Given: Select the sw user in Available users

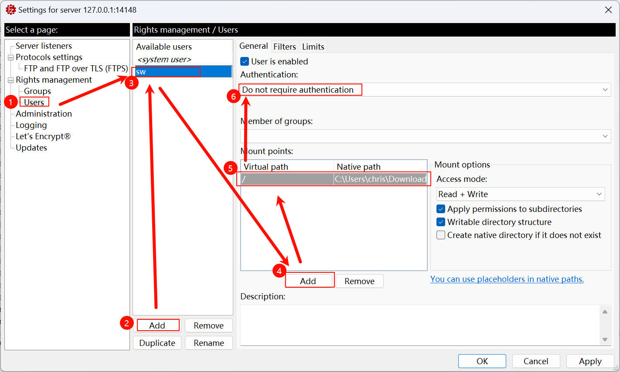Looking at the screenshot, I should point(183,71).
